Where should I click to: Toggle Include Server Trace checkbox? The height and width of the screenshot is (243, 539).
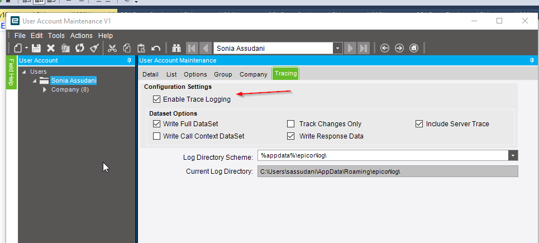(x=419, y=123)
